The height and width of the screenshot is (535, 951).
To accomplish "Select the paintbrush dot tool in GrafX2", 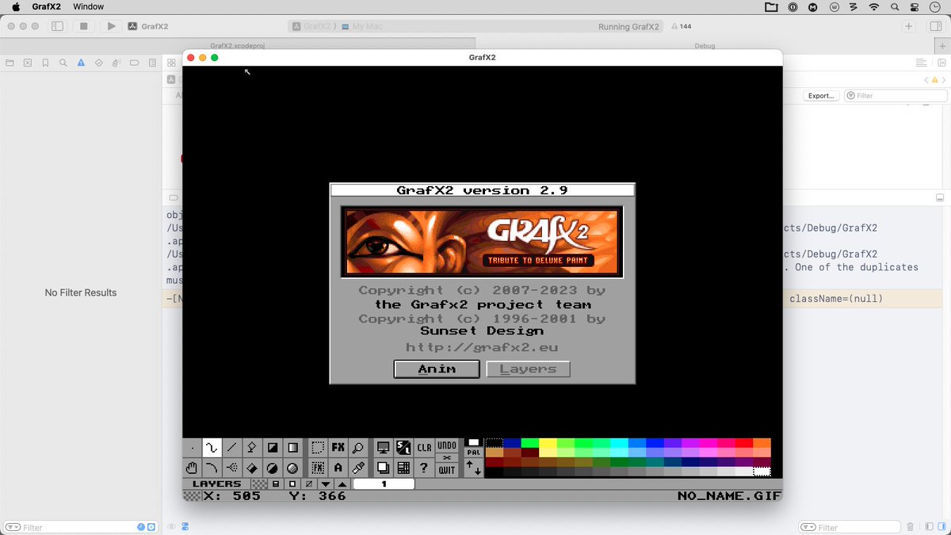I will click(193, 448).
